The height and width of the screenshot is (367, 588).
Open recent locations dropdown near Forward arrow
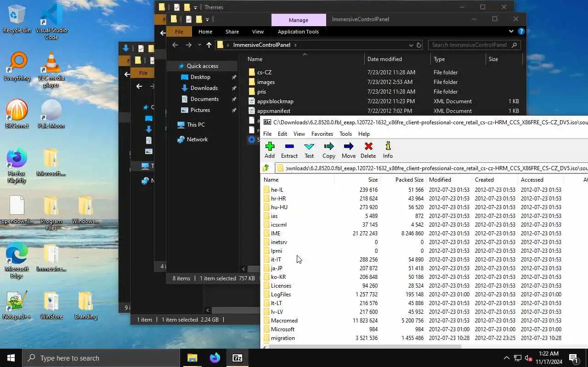click(x=199, y=45)
